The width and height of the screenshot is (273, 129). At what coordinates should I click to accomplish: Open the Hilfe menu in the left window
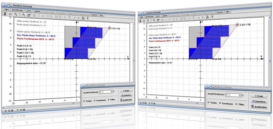pos(101,15)
